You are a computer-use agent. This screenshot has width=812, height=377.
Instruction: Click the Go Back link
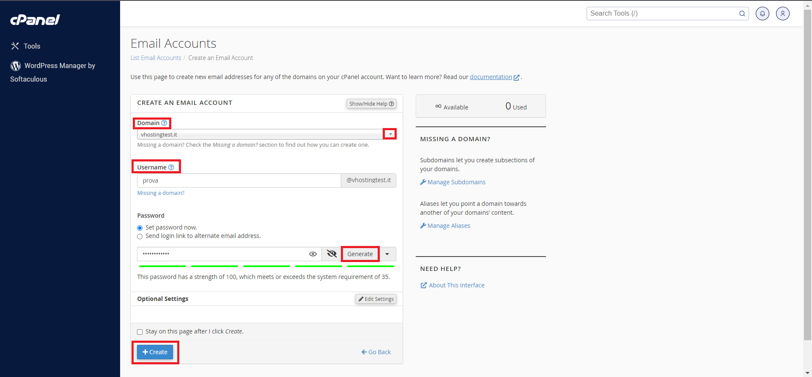(376, 352)
